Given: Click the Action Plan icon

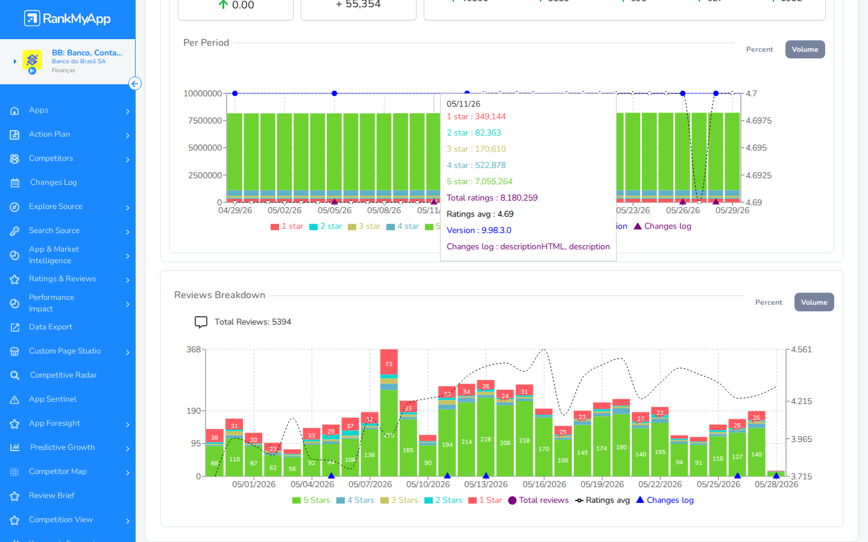Looking at the screenshot, I should coord(14,135).
